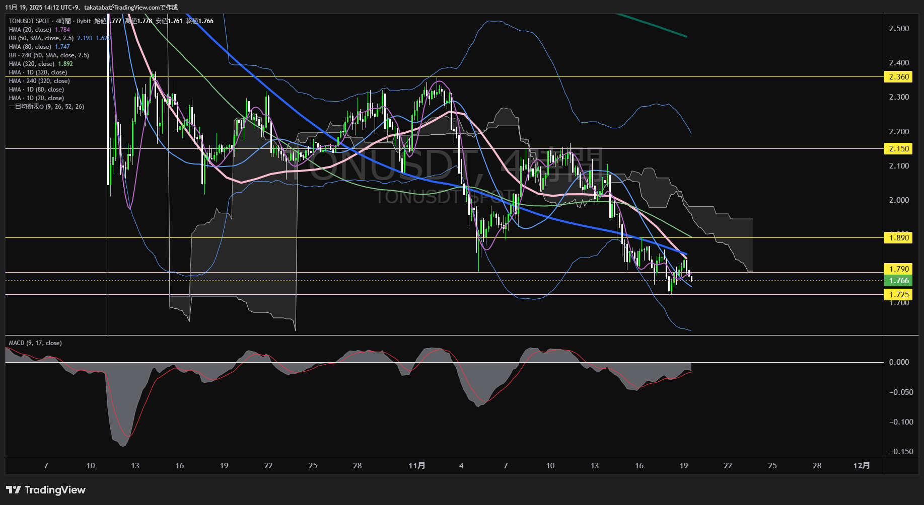Click the yellow 2.360 price label
Viewport: 924px width, 505px height.
[898, 77]
